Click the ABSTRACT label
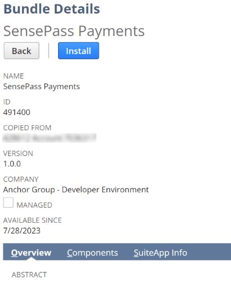This screenshot has height=282, width=231. tap(29, 275)
